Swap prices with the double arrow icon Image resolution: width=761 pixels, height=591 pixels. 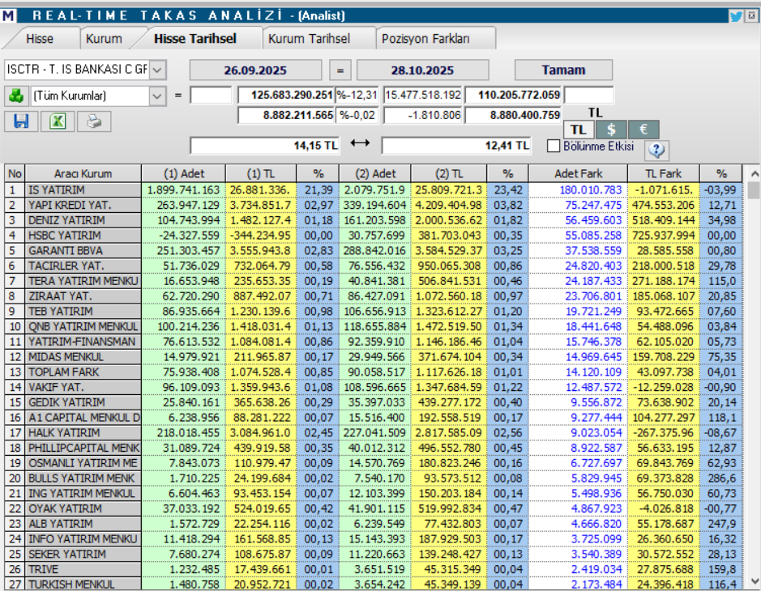click(x=360, y=144)
